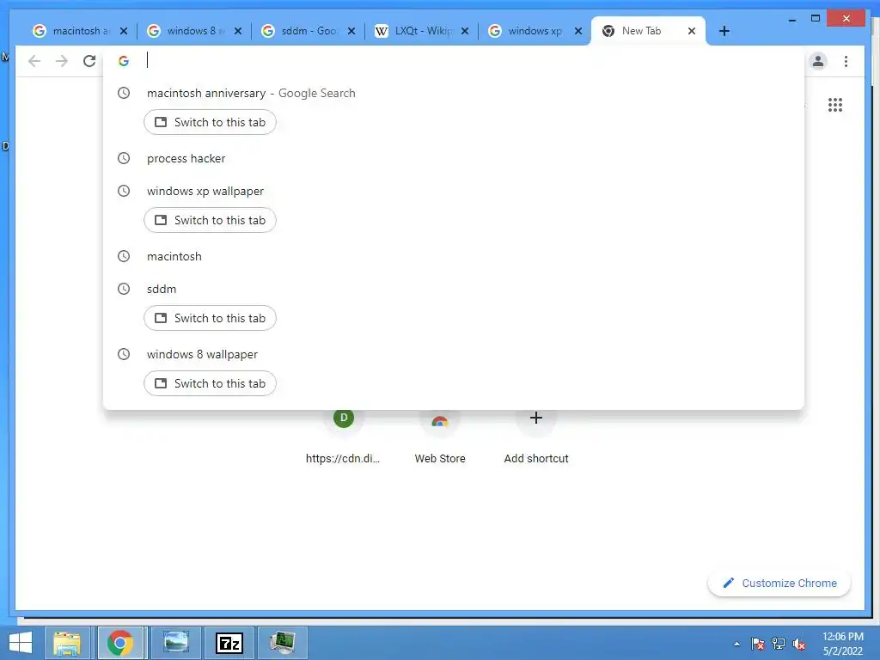Open a new tab with plus button
This screenshot has width=880, height=660.
tap(724, 31)
